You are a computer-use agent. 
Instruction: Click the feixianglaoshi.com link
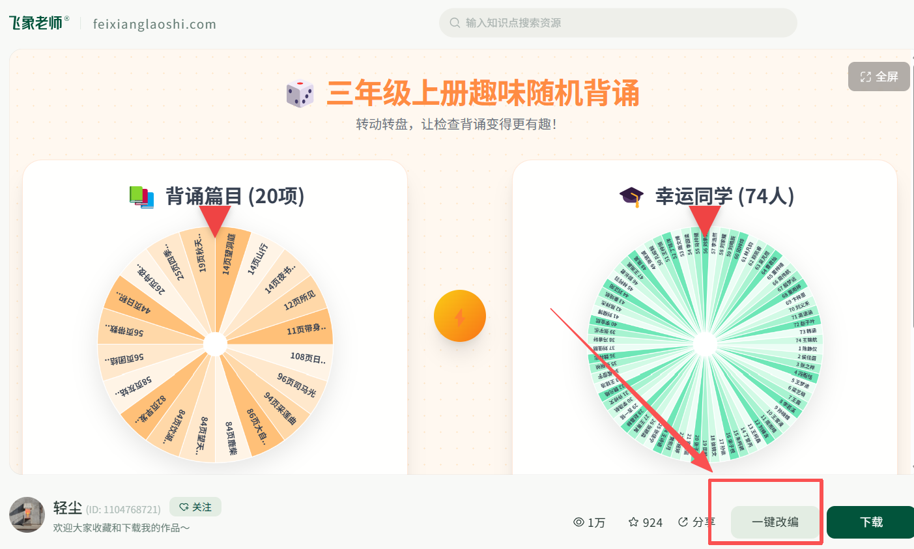[154, 24]
